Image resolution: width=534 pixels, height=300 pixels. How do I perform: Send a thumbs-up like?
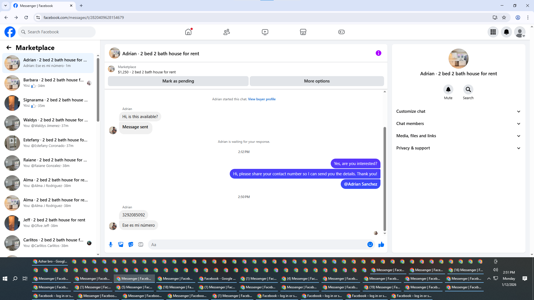coord(381,244)
